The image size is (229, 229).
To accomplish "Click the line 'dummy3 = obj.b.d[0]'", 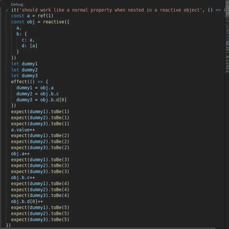I will (x=41, y=100).
